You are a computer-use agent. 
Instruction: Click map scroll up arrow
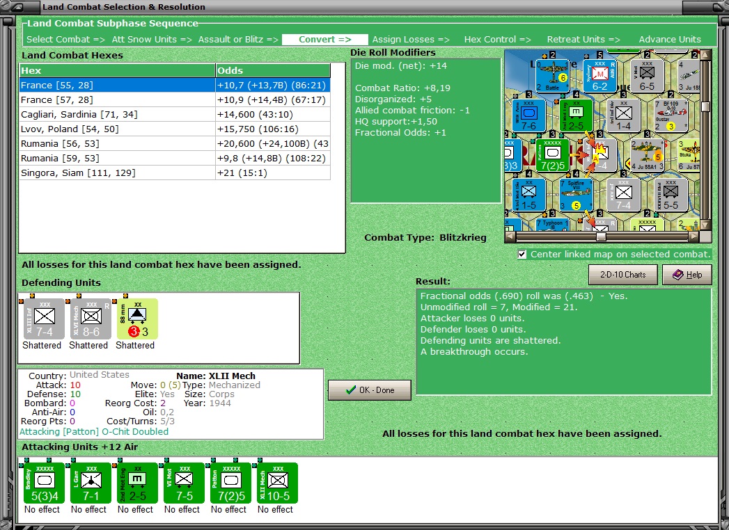pyautogui.click(x=705, y=54)
